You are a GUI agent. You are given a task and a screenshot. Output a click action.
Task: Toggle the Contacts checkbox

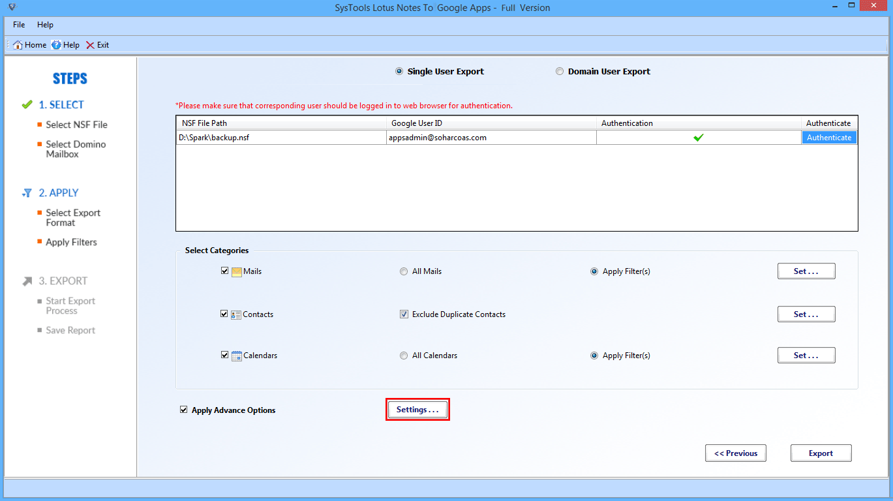coord(225,314)
